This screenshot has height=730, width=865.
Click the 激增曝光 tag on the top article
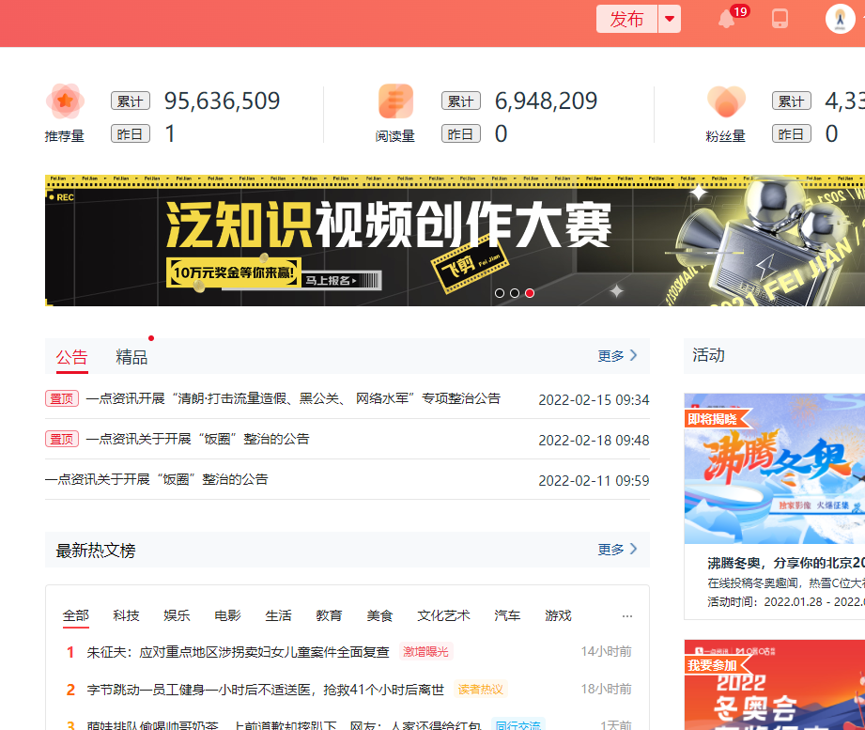tap(426, 650)
